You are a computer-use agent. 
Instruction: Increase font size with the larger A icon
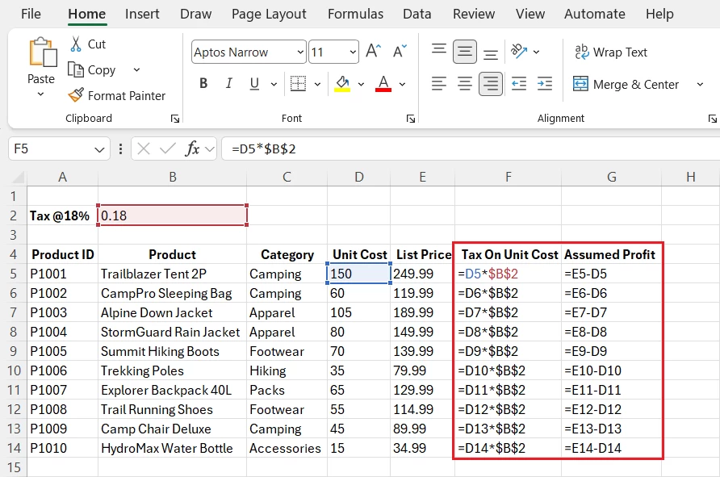[x=373, y=51]
